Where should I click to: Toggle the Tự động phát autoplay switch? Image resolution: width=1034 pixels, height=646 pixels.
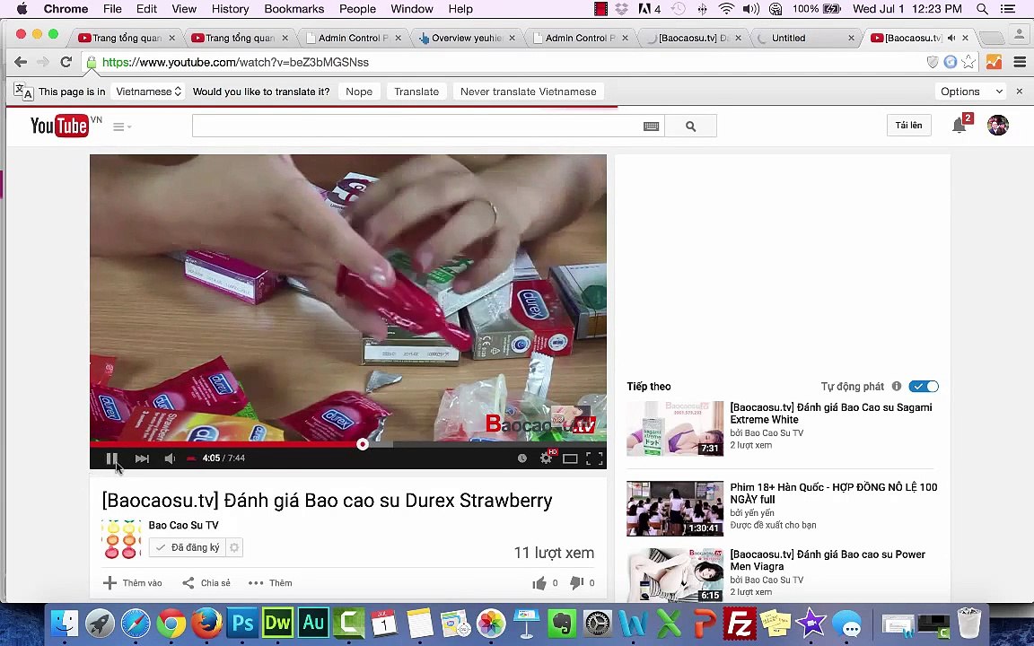click(924, 387)
